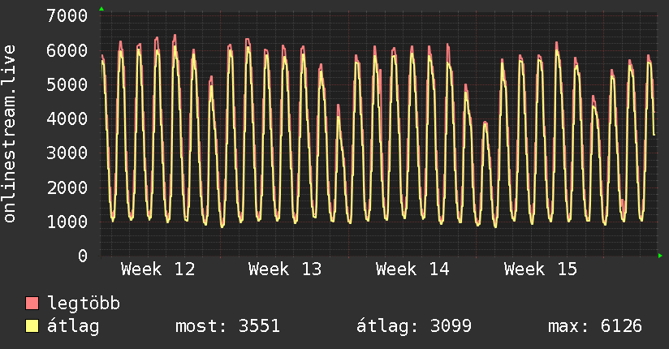Click the green arrow at x-axis end

pos(660,256)
